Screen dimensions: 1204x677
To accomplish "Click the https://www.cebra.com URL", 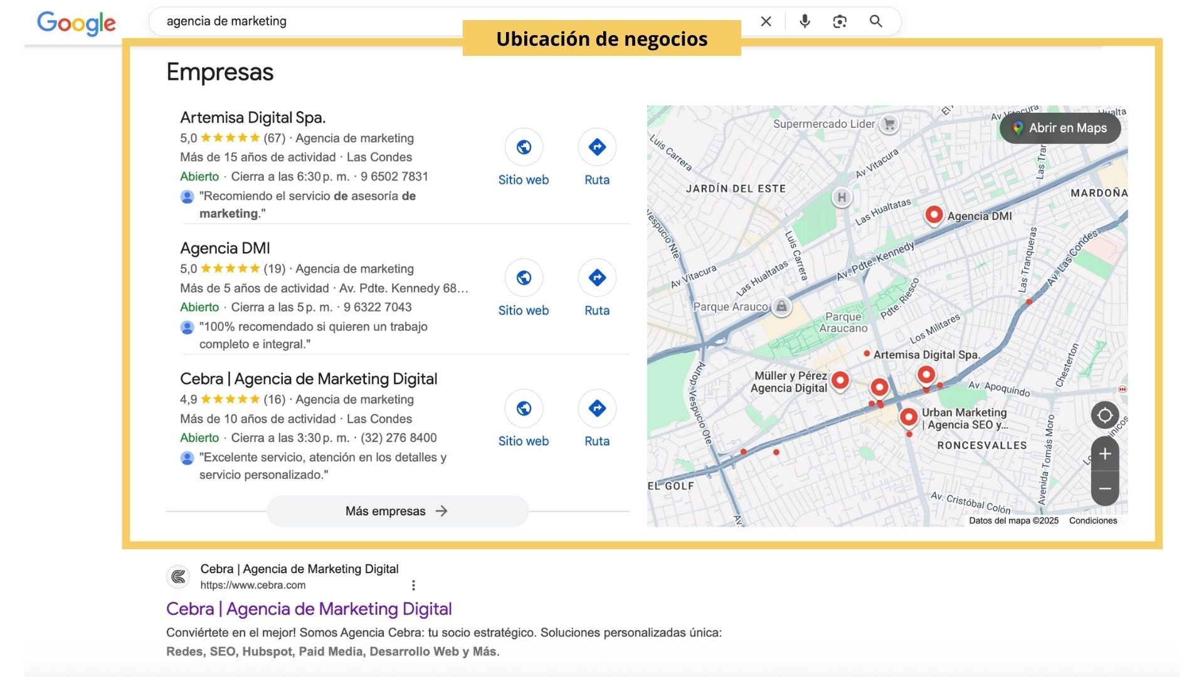I will point(253,585).
